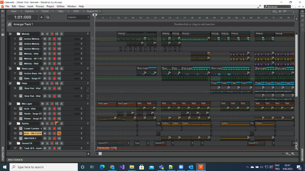
Task: Arm record on Bass - Surge XT track
Action: click(54, 78)
